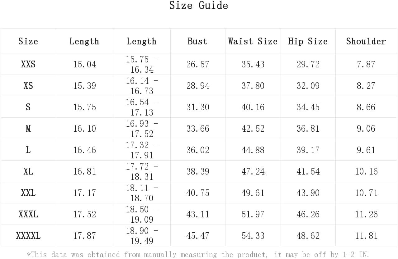Select the Size column header
This screenshot has width=398, height=259.
point(28,41)
